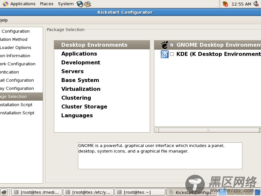
Task: Select Authentication in the sidebar
Action: [x=21, y=72]
